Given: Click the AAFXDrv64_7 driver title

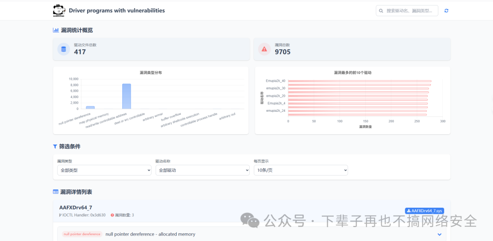Looking at the screenshot, I should tap(76, 207).
